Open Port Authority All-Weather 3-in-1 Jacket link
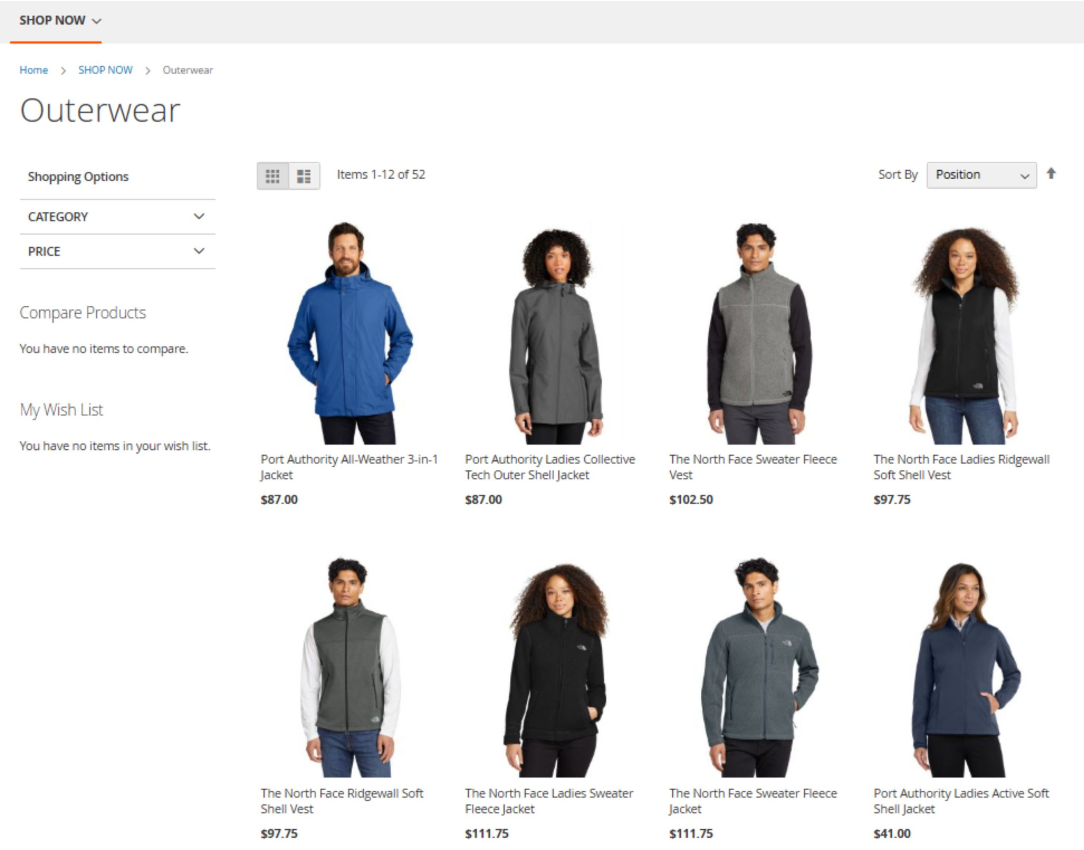Screen dimensions: 1084x850 [x=349, y=467]
